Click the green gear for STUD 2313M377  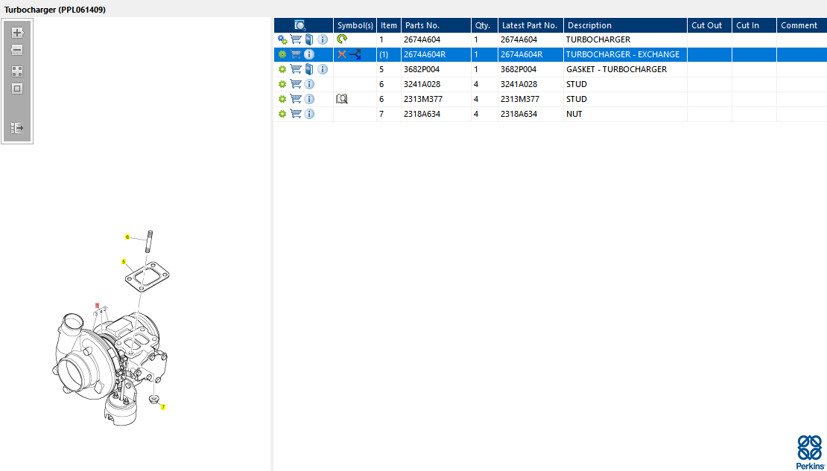pos(282,99)
